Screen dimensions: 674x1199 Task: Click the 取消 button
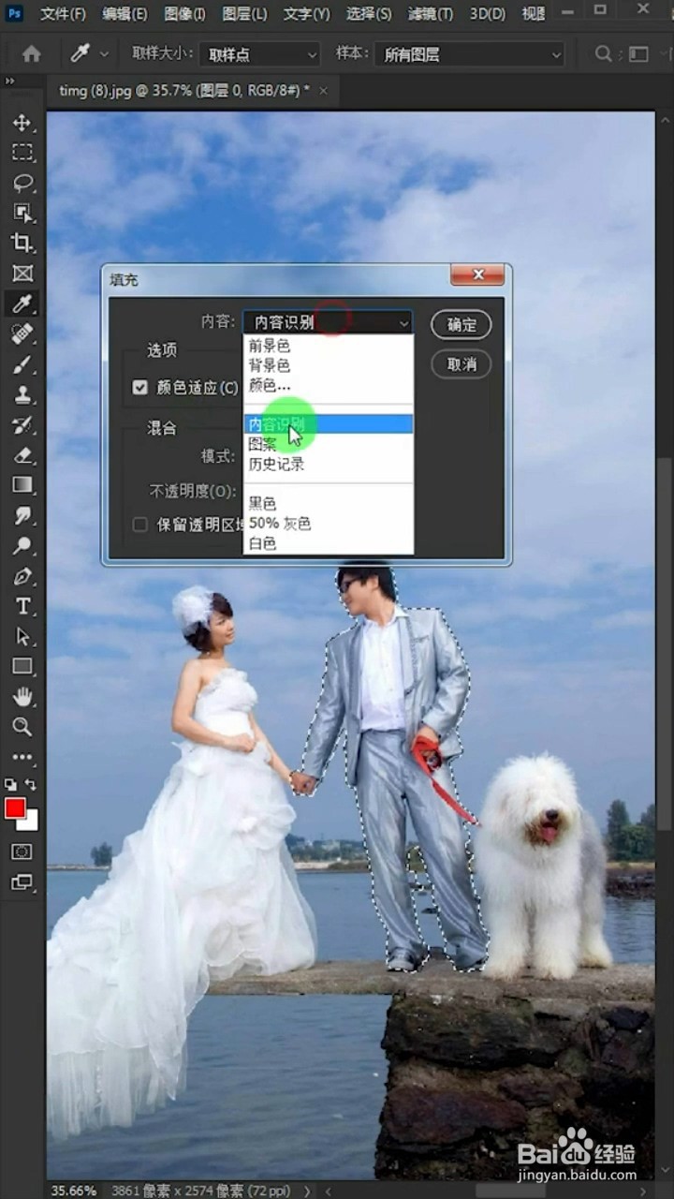462,364
